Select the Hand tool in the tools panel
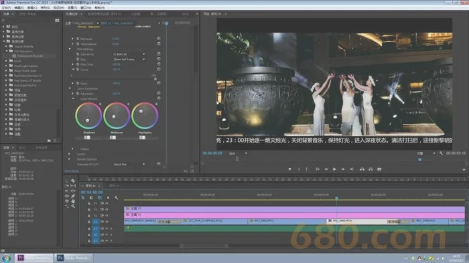This screenshot has height=263, width=469. [x=73, y=201]
